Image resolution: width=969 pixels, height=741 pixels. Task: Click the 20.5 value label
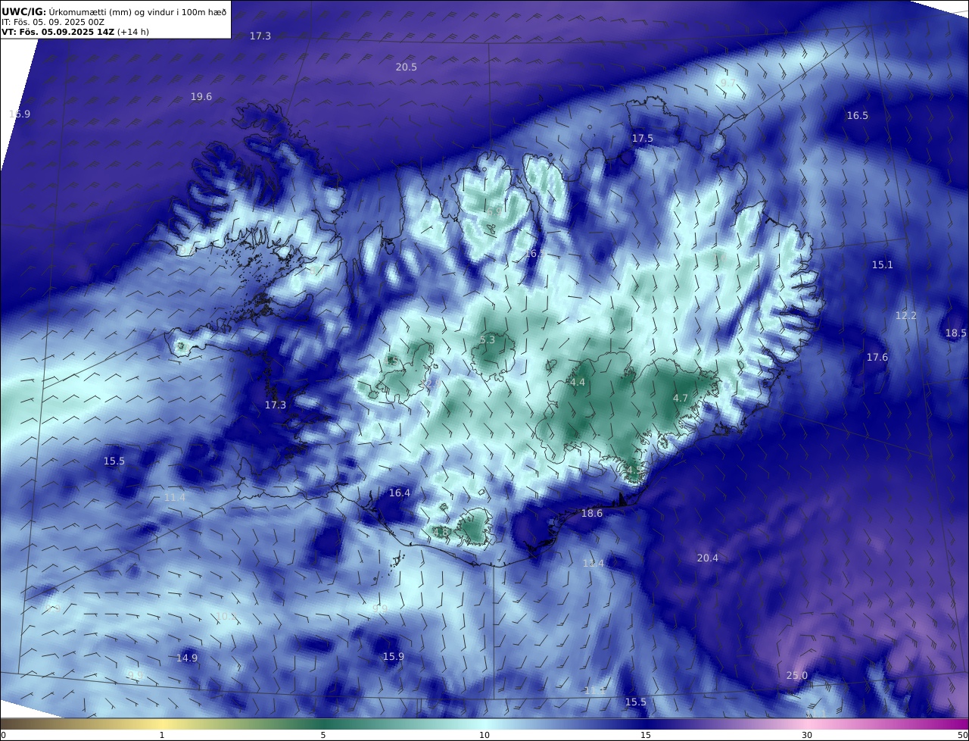click(407, 67)
